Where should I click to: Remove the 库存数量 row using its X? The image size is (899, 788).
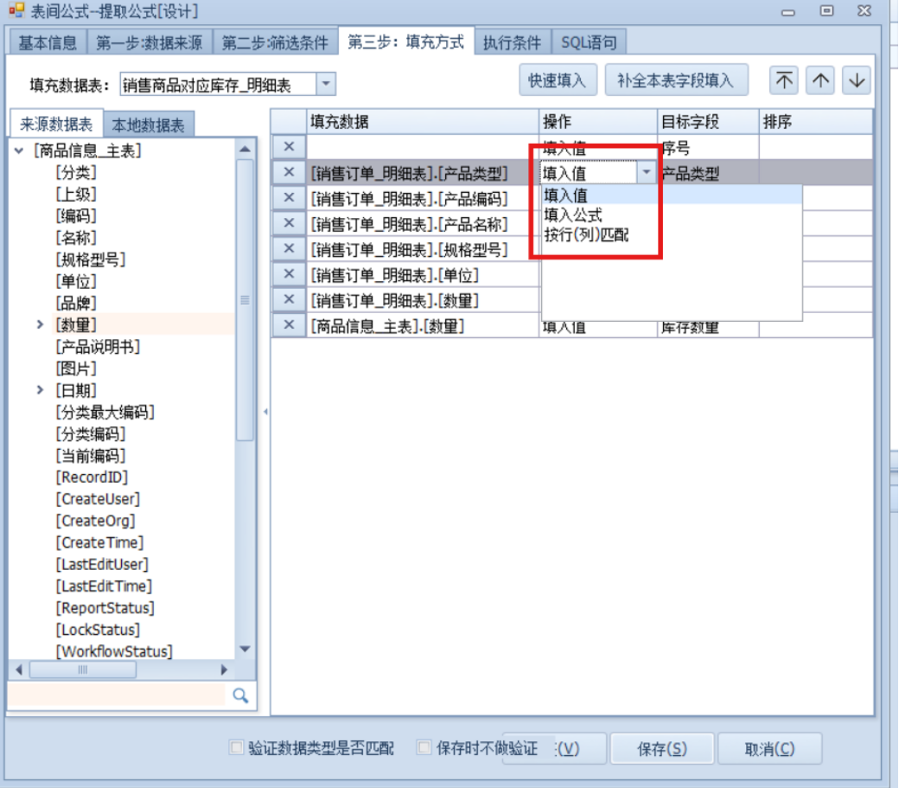(290, 325)
